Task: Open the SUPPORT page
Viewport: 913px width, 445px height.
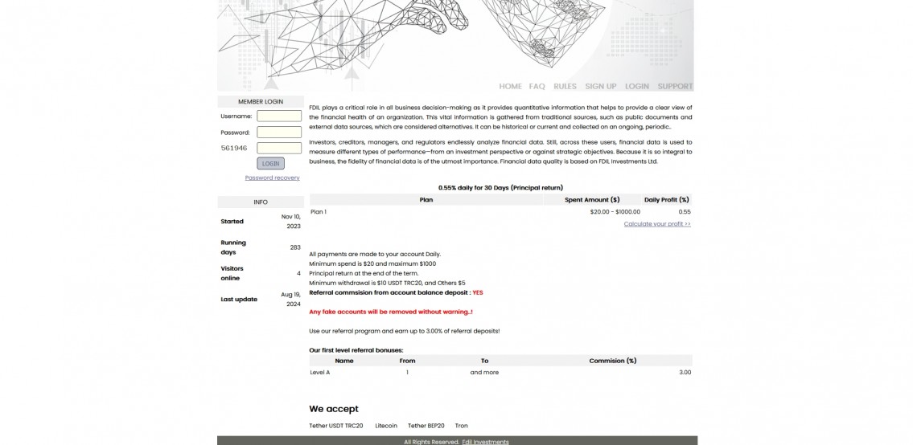Action: [x=674, y=86]
